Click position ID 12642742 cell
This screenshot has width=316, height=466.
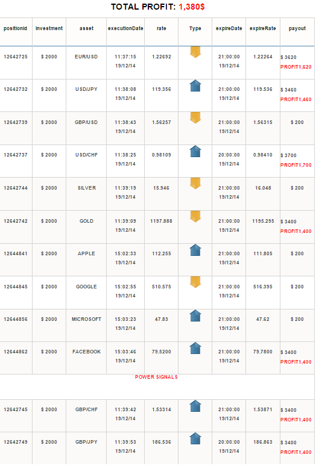pyautogui.click(x=16, y=221)
